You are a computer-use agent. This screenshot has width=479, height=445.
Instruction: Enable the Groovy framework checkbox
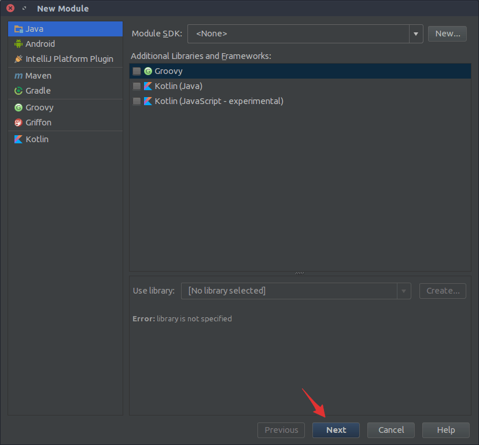tap(137, 71)
